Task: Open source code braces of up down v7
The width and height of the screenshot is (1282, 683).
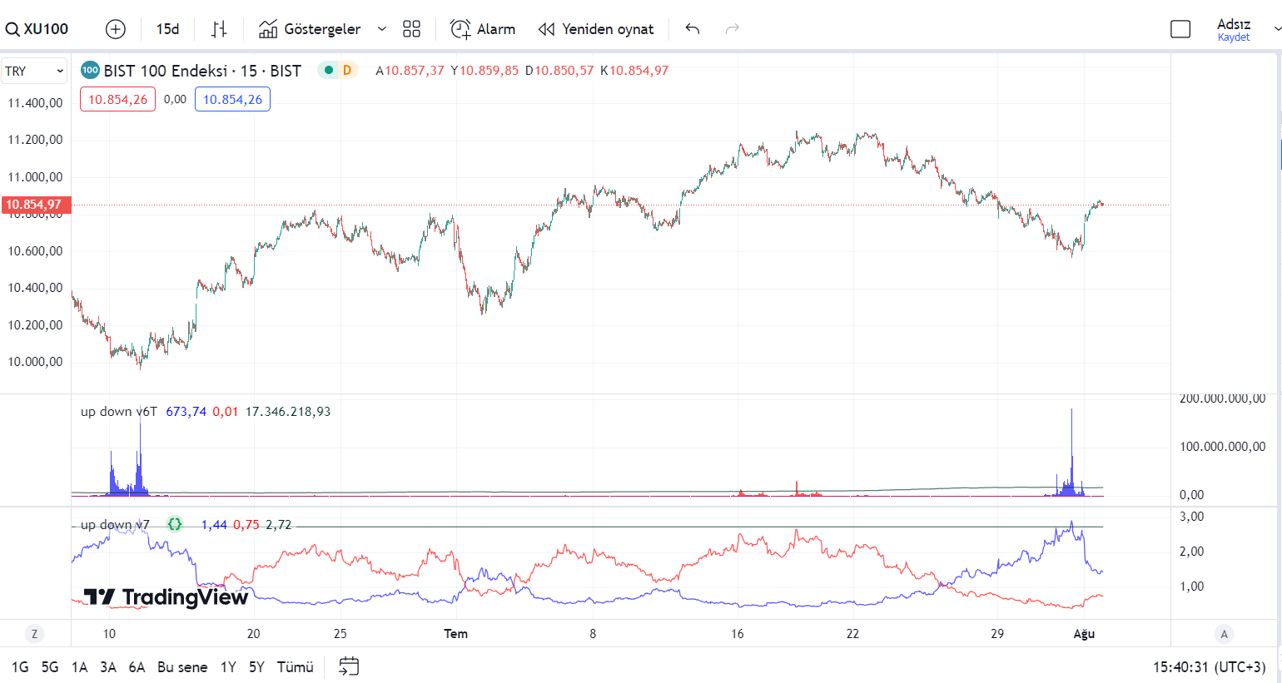Action: click(175, 524)
